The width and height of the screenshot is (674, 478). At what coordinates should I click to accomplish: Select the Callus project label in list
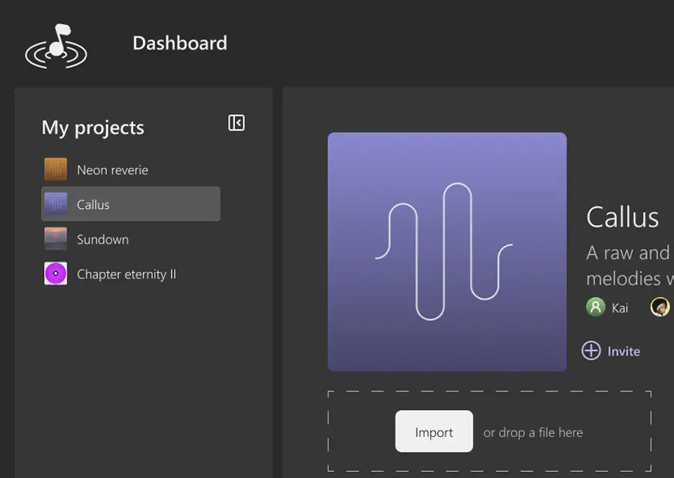(x=94, y=204)
